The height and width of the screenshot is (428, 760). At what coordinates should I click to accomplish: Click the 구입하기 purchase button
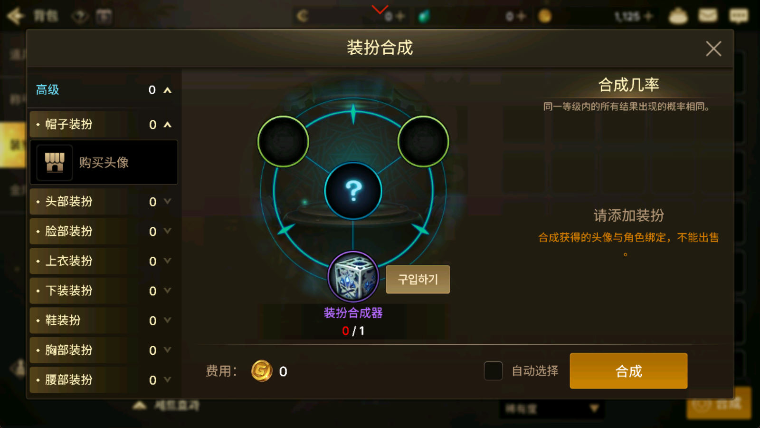pyautogui.click(x=418, y=279)
